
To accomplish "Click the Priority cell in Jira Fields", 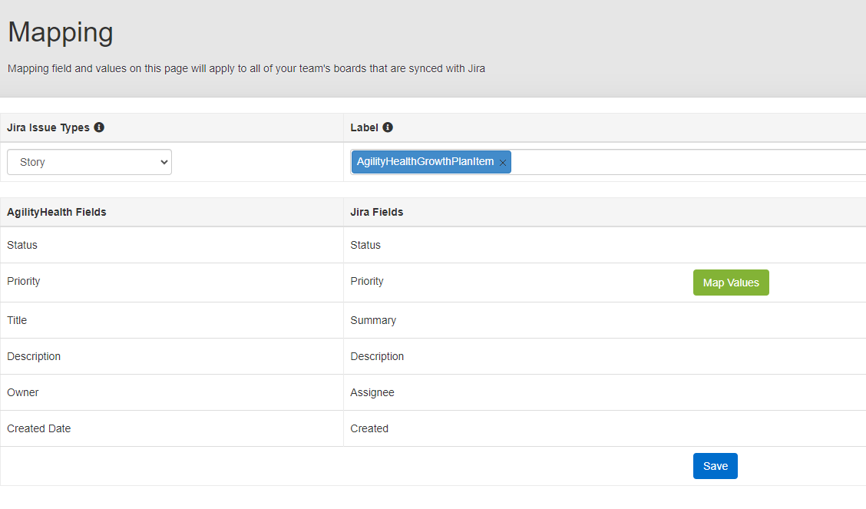I will tap(366, 281).
